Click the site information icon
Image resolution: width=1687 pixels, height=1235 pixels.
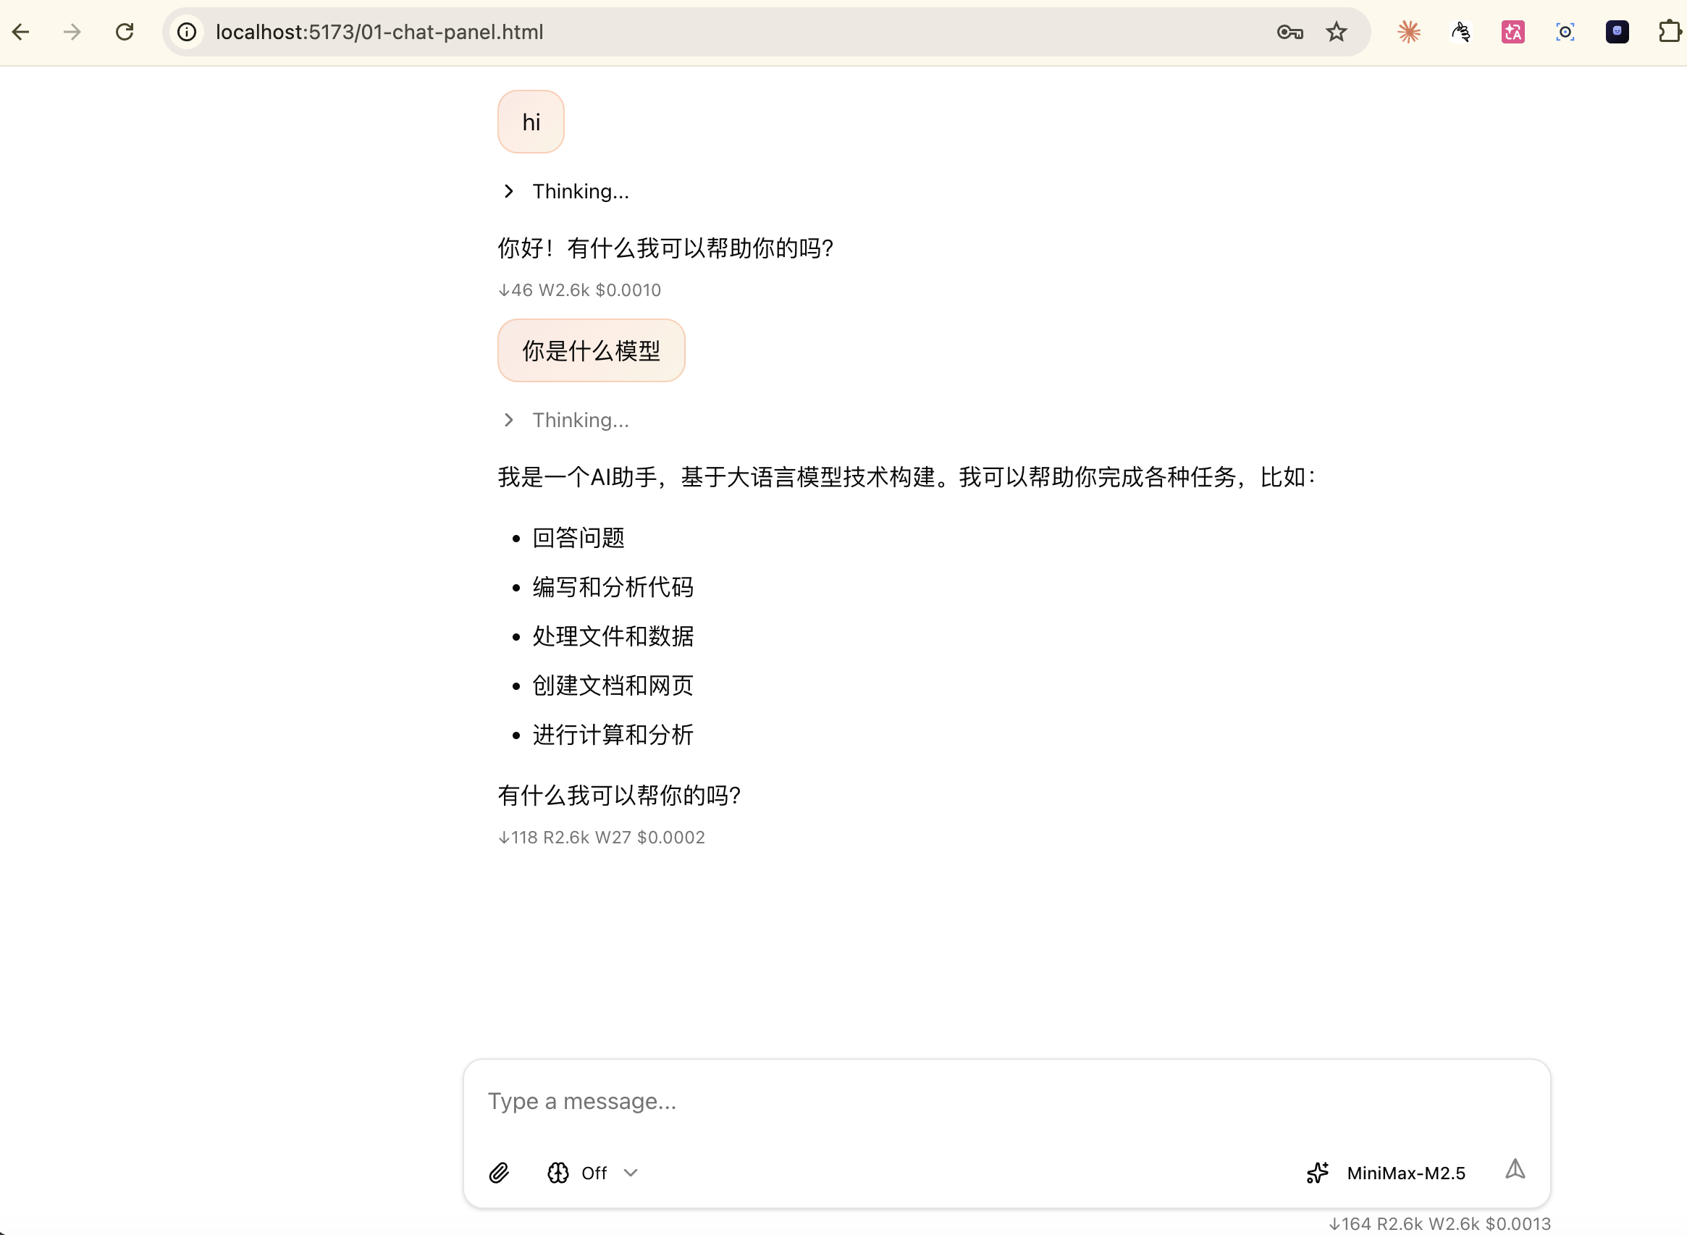pyautogui.click(x=187, y=32)
